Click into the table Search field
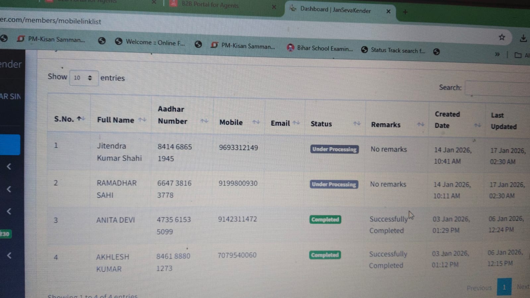Screen dimensions: 530x298 [497, 89]
